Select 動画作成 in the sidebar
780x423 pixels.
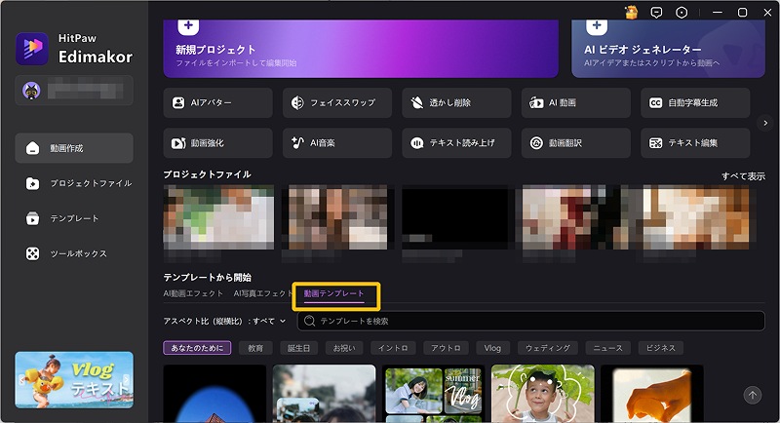click(74, 148)
